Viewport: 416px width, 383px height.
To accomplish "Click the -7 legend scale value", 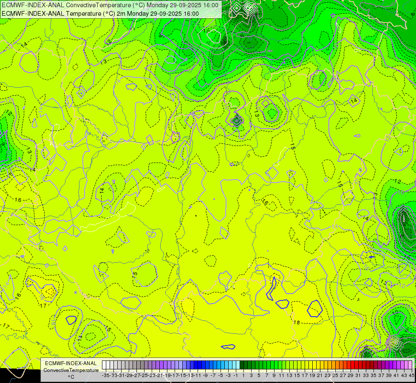I will point(213,376).
